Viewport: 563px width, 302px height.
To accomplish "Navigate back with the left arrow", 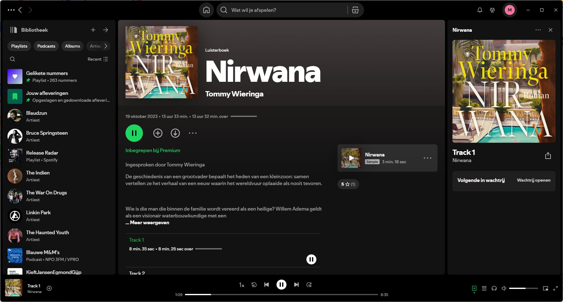I will 20,10.
